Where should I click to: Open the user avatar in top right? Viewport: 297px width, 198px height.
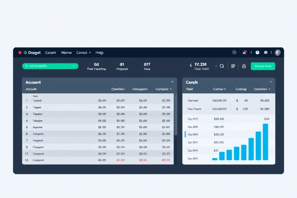click(x=277, y=53)
